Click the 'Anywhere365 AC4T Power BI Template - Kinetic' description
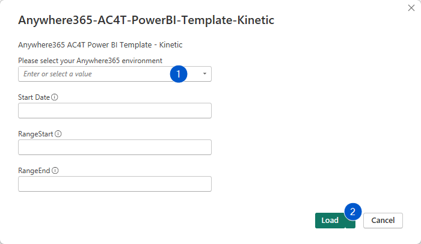Image resolution: width=421 pixels, height=244 pixels. click(100, 45)
